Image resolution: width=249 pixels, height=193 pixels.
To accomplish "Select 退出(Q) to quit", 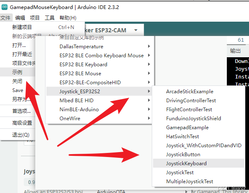I will point(18,135).
